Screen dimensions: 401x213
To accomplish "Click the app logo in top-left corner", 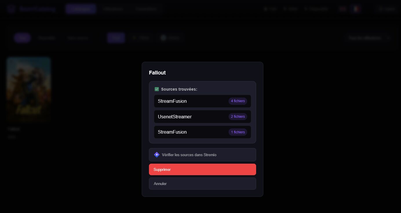I will [x=11, y=9].
